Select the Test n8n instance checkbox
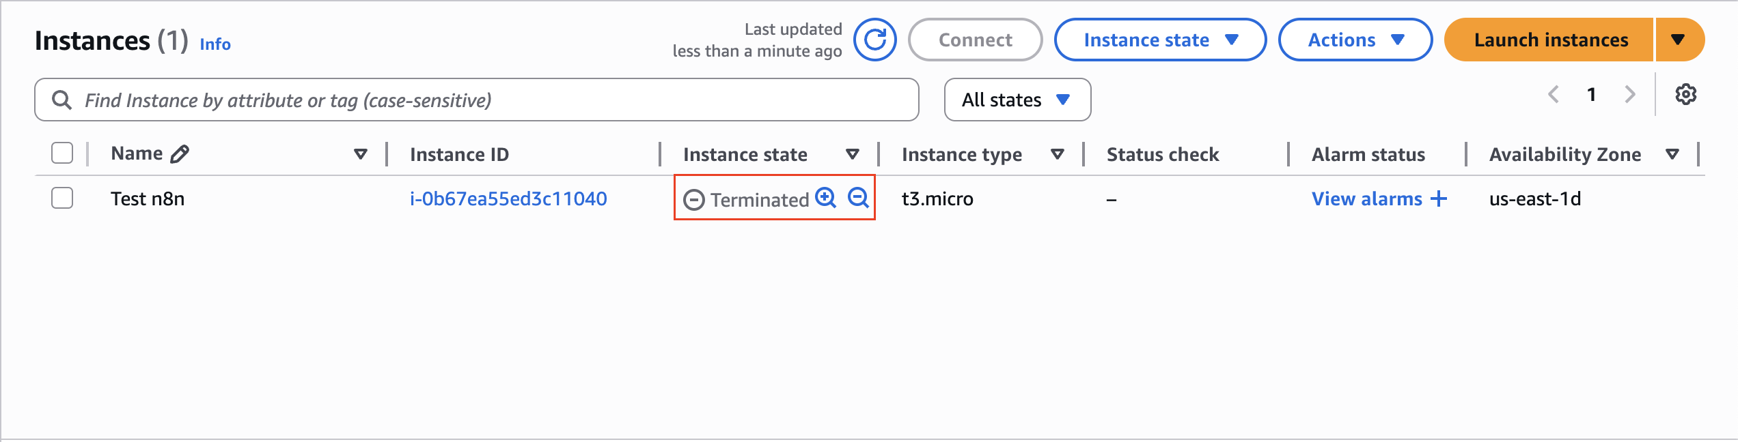Screen dimensions: 1738x442 pyautogui.click(x=62, y=198)
